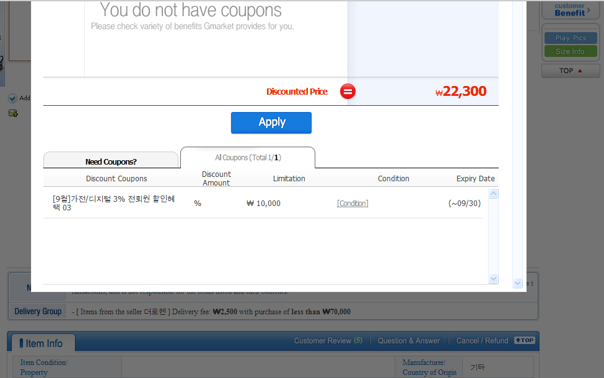
Task: Open the customer Benefit panel
Action: tap(571, 10)
